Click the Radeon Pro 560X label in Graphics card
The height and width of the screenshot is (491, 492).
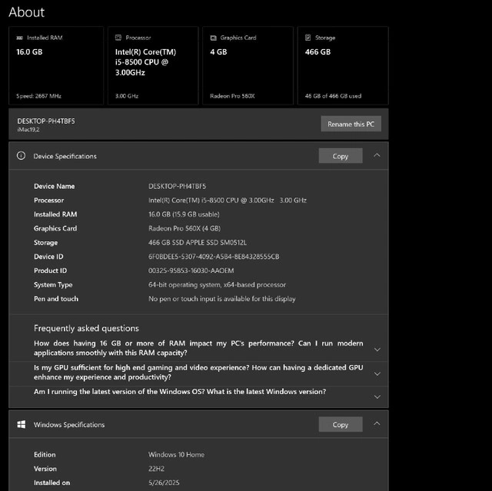coord(231,97)
